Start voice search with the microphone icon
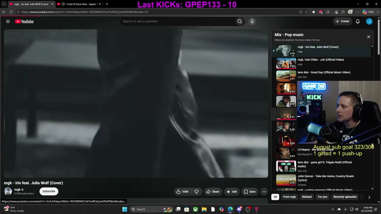Viewport: 381px width, 214px height. pyautogui.click(x=252, y=21)
